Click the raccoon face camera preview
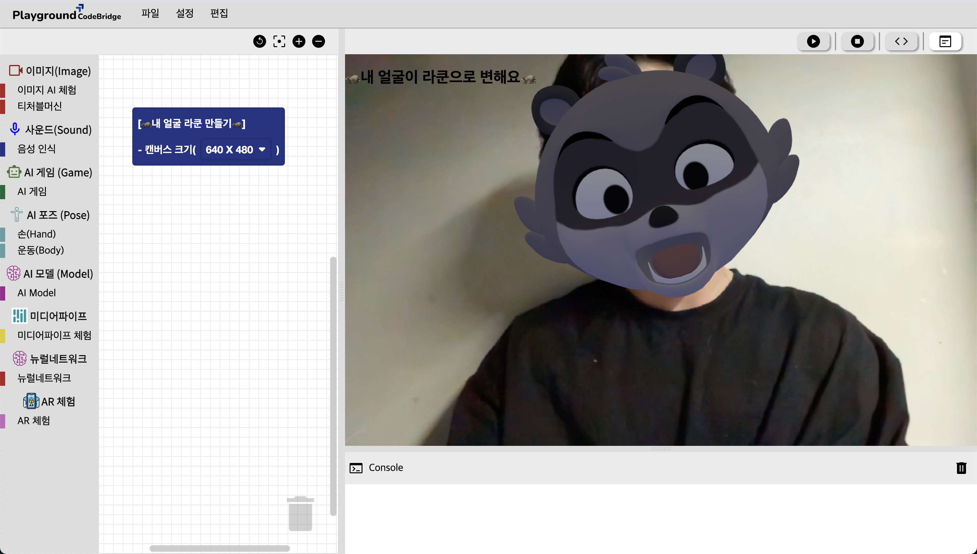This screenshot has height=554, width=977. point(661,250)
